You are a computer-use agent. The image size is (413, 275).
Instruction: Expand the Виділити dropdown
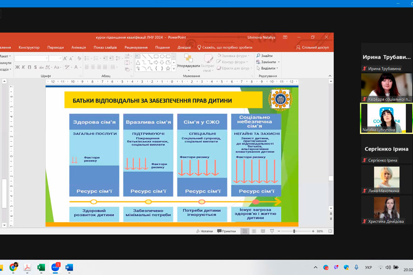(x=278, y=68)
